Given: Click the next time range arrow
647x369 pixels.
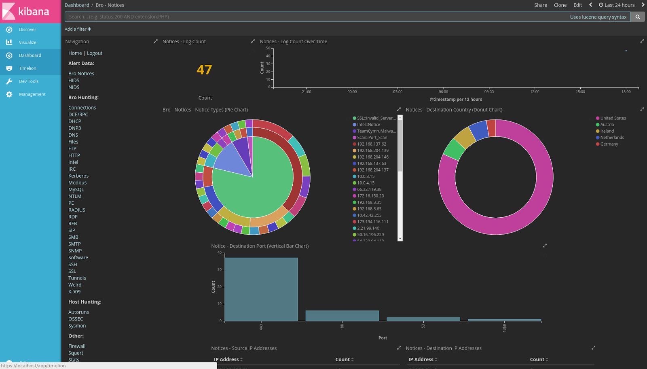Looking at the screenshot, I should tap(643, 5).
